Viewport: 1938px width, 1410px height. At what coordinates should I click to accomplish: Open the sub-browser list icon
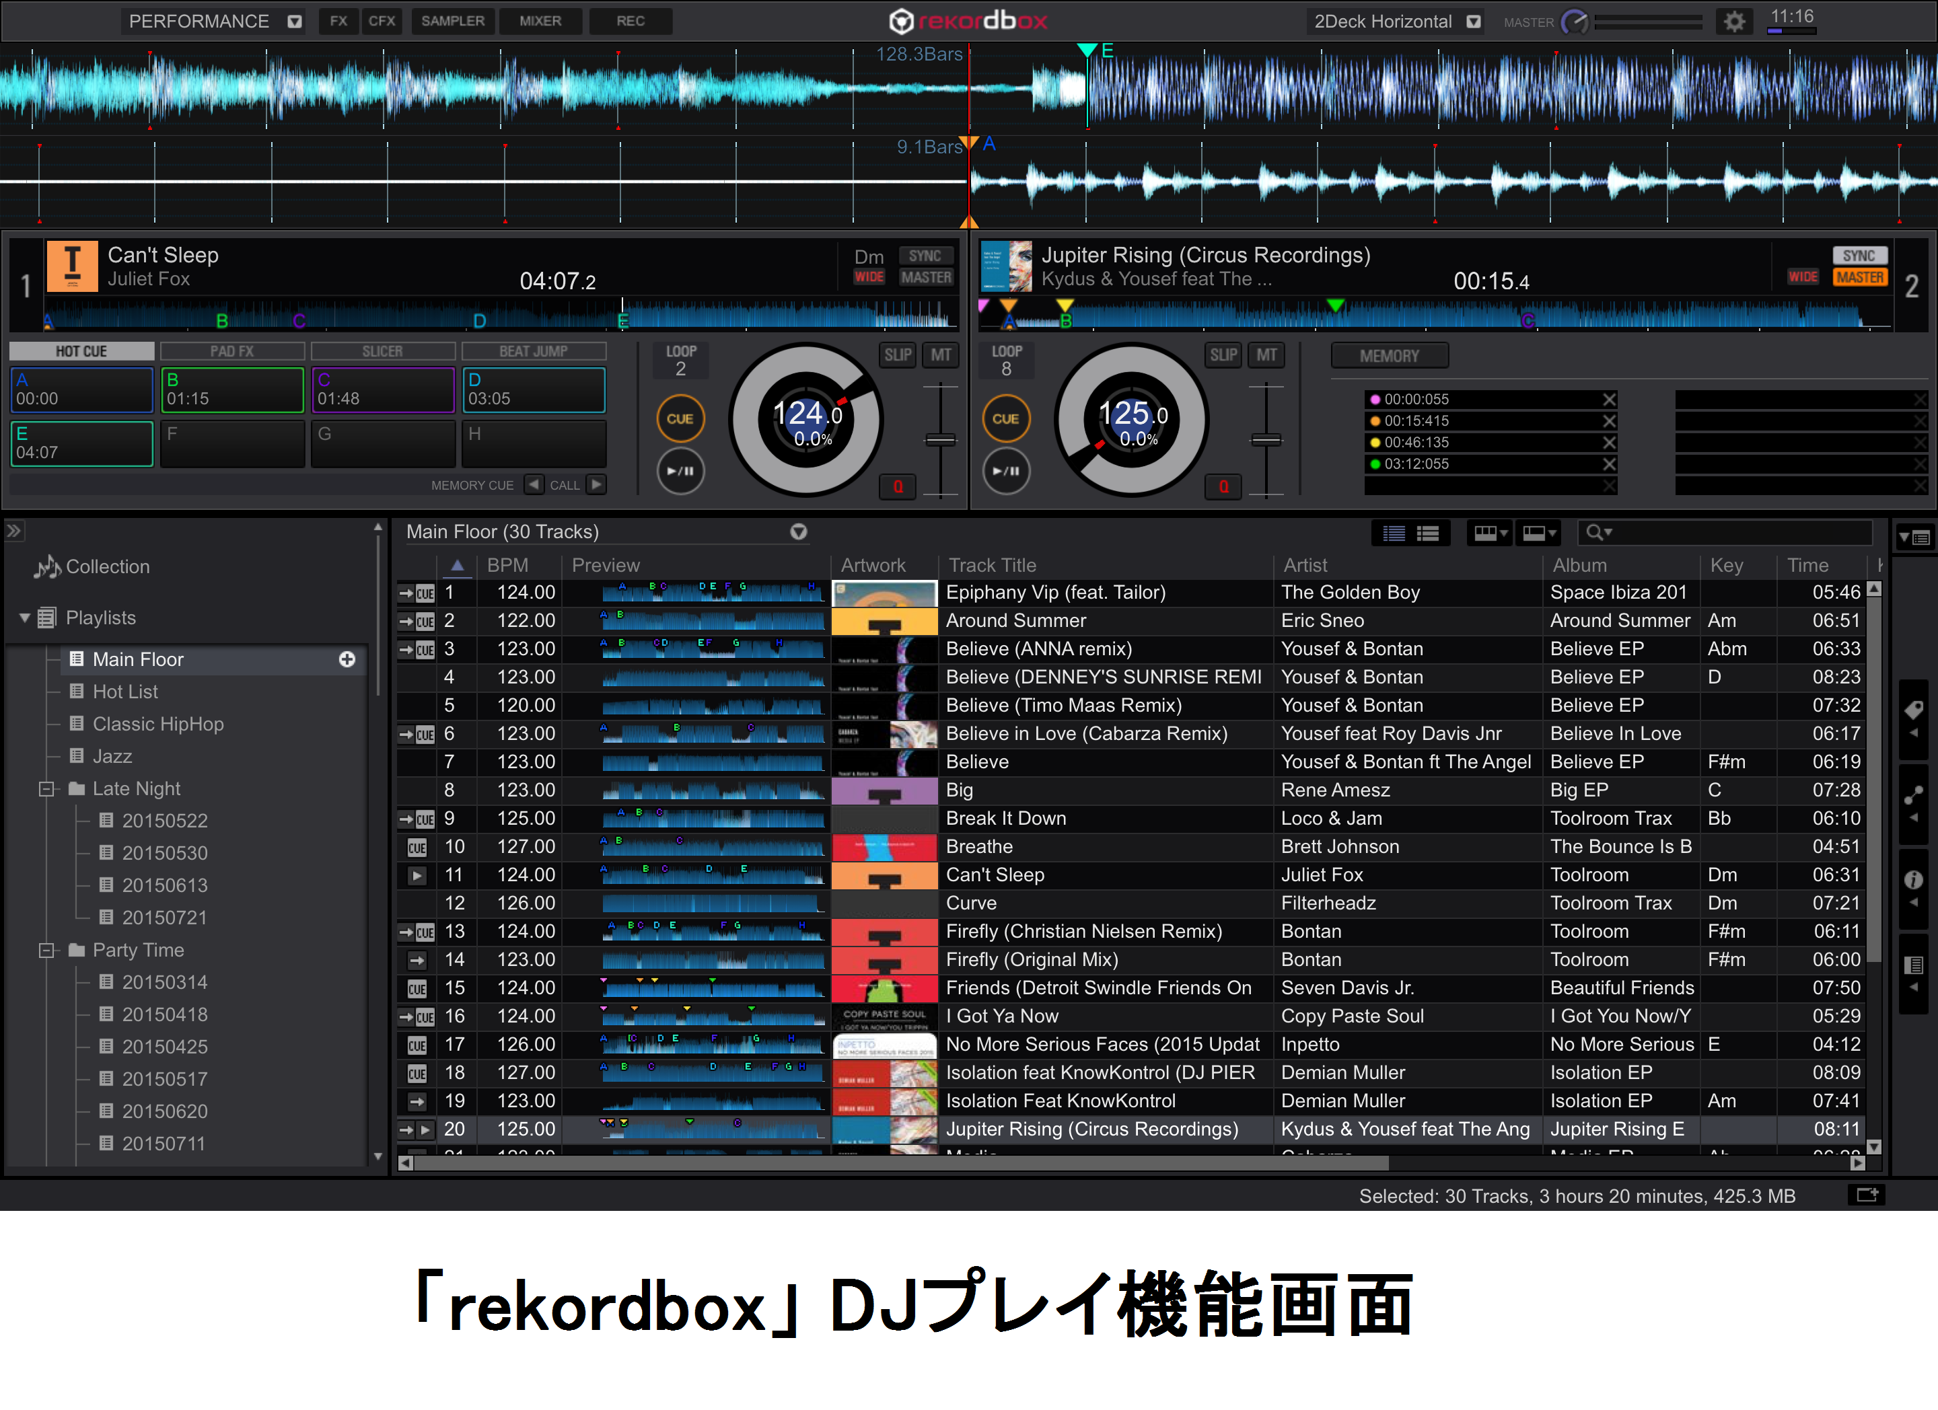pyautogui.click(x=1913, y=965)
